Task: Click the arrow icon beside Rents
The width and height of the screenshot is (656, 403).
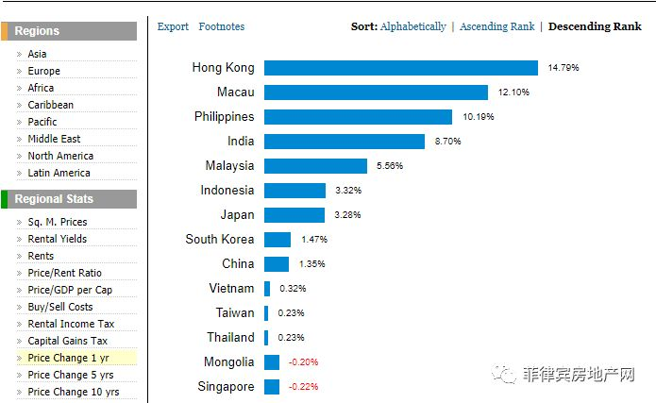Action: [x=19, y=256]
